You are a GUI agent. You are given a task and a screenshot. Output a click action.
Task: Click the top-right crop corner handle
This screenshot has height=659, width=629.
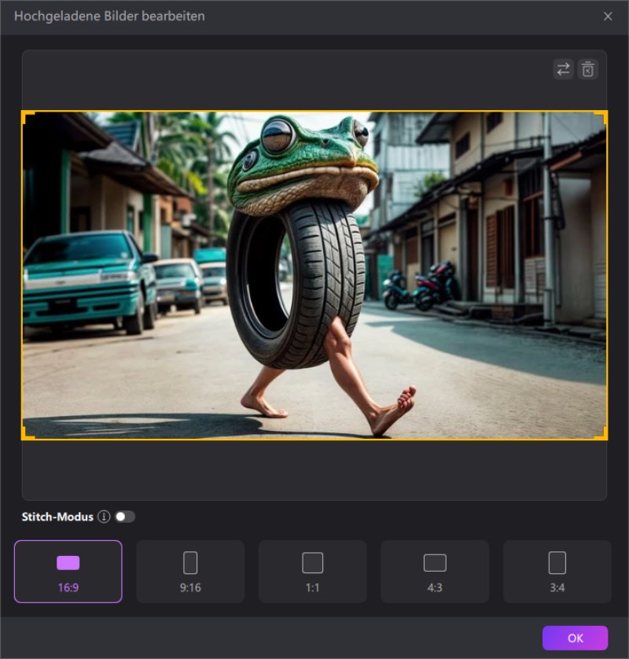coord(602,116)
